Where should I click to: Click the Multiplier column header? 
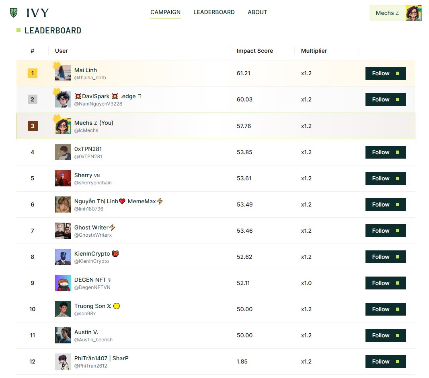coord(314,51)
